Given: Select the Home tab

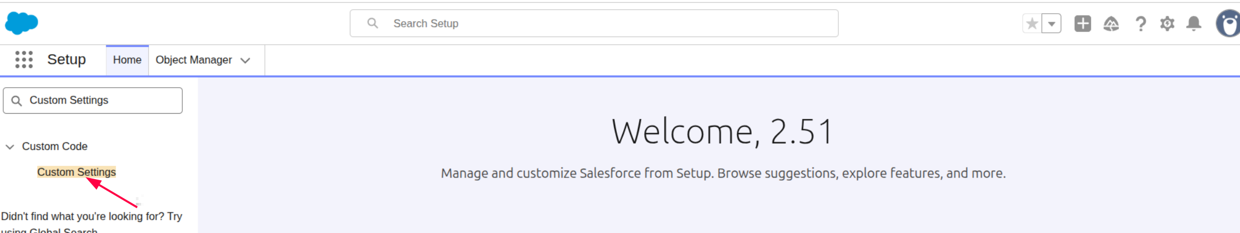Looking at the screenshot, I should [127, 60].
